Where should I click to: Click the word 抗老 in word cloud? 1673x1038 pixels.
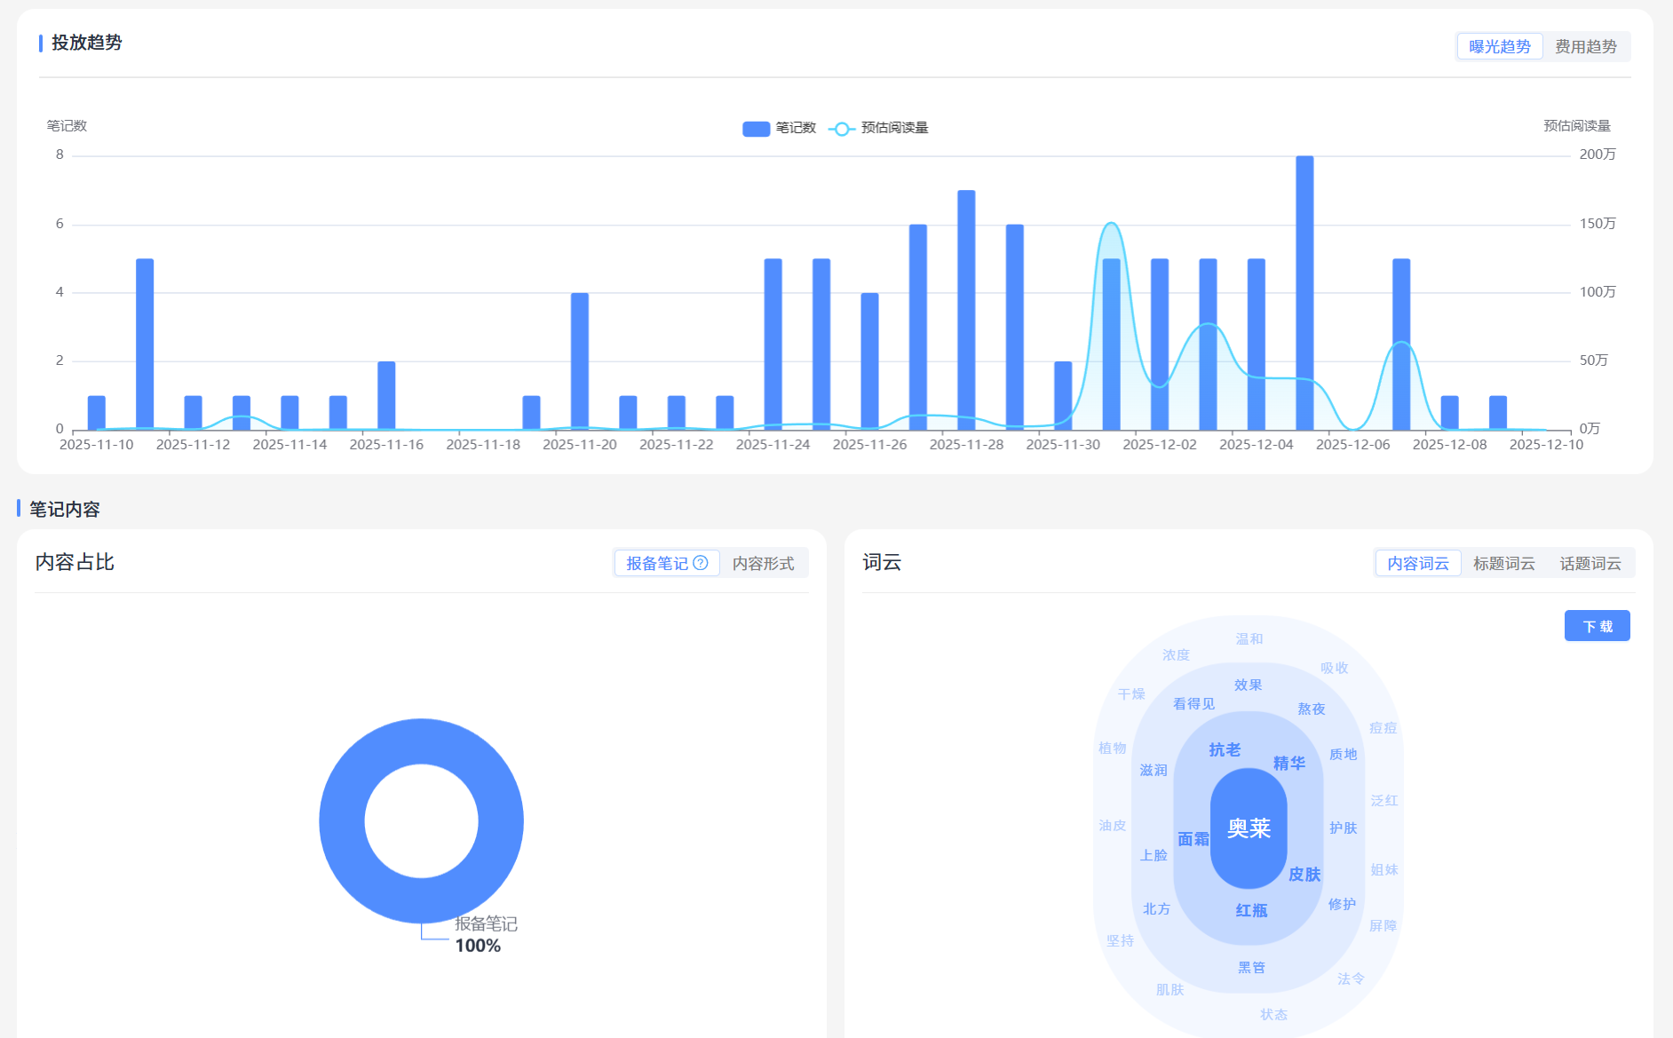pos(1225,750)
